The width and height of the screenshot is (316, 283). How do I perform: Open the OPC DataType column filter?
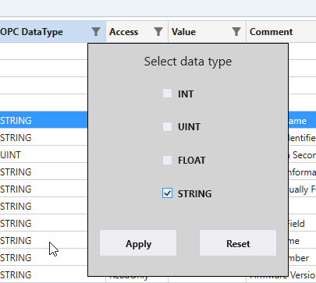96,32
